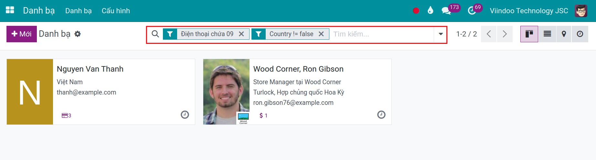
Task: Click Điện thoại chứa 09 filter label
Action: (207, 34)
